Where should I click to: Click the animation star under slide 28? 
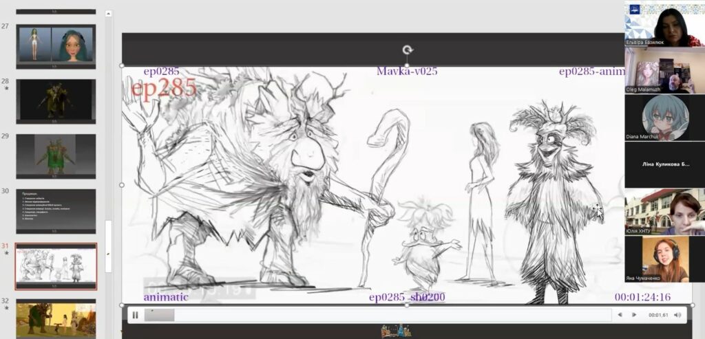[x=6, y=89]
